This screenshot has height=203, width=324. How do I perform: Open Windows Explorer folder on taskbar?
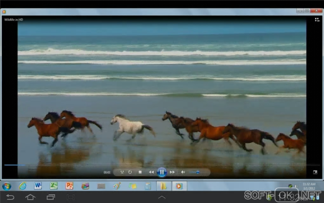tap(164, 186)
